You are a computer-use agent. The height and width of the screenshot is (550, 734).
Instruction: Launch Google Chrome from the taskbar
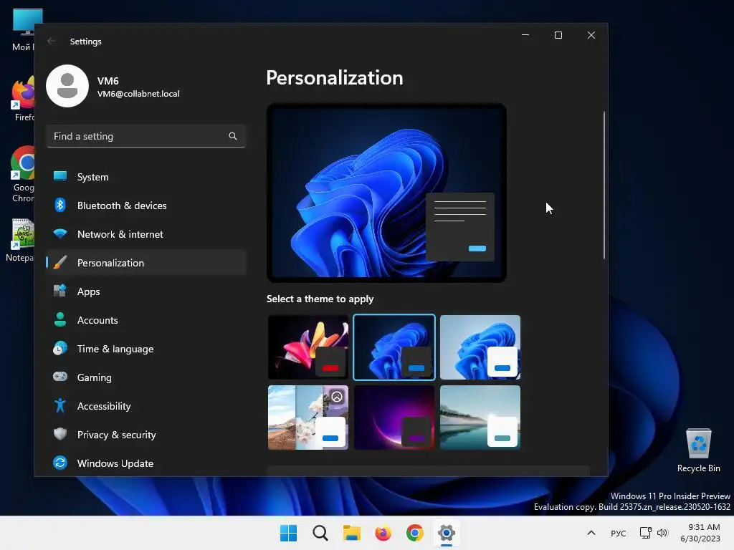(x=415, y=533)
